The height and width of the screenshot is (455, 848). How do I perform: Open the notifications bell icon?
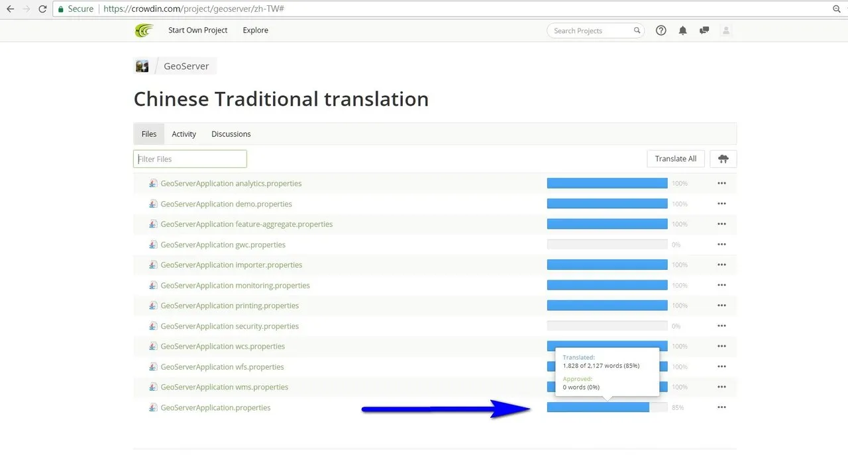pos(683,30)
